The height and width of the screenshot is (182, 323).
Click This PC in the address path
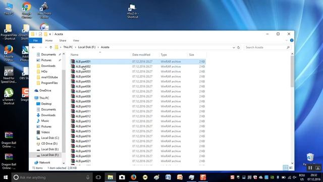tap(68, 47)
